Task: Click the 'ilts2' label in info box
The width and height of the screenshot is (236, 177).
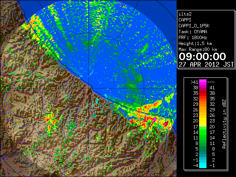Action: coord(185,14)
